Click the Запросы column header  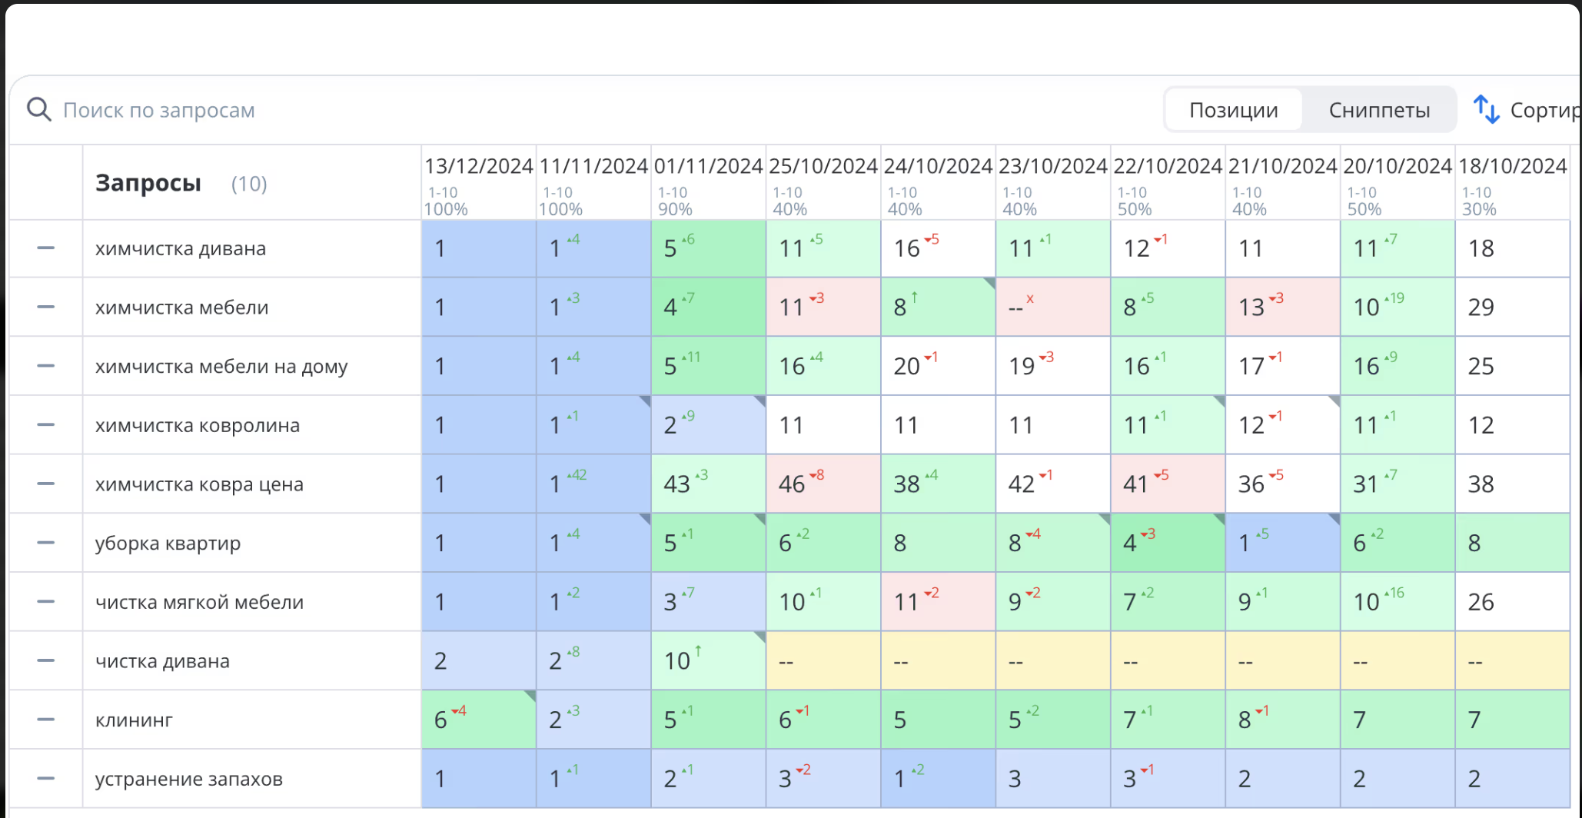pos(148,183)
